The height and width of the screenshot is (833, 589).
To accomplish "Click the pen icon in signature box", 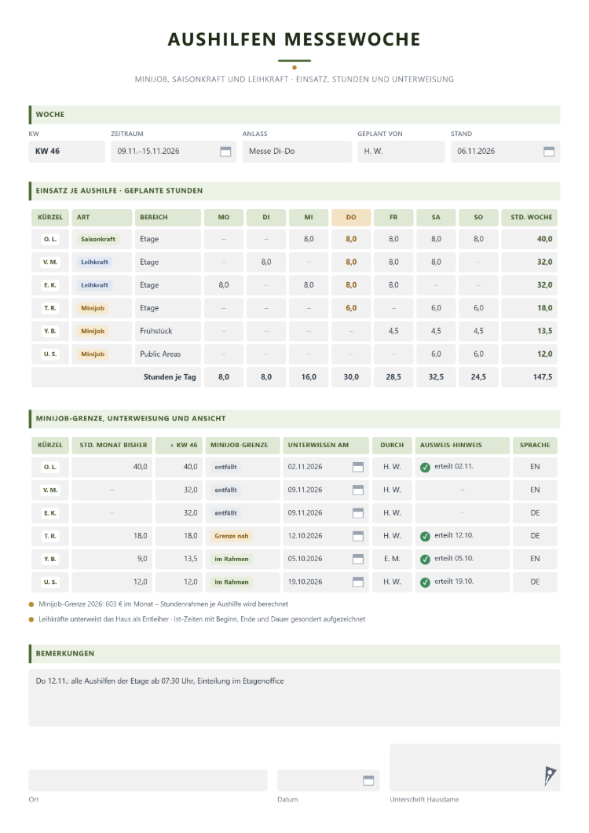I will (550, 776).
